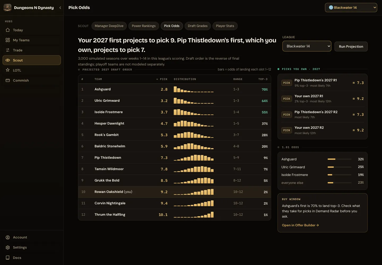This screenshot has height=265, width=382.
Task: Click the Scout eye icon
Action: click(x=8, y=60)
